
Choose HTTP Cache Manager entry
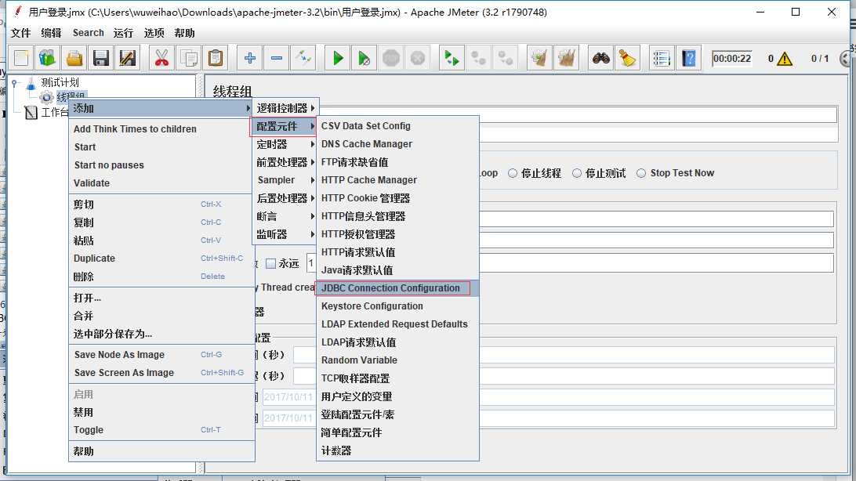point(397,180)
